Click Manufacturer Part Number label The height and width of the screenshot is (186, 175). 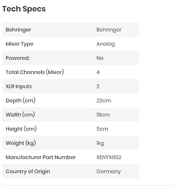click(41, 157)
